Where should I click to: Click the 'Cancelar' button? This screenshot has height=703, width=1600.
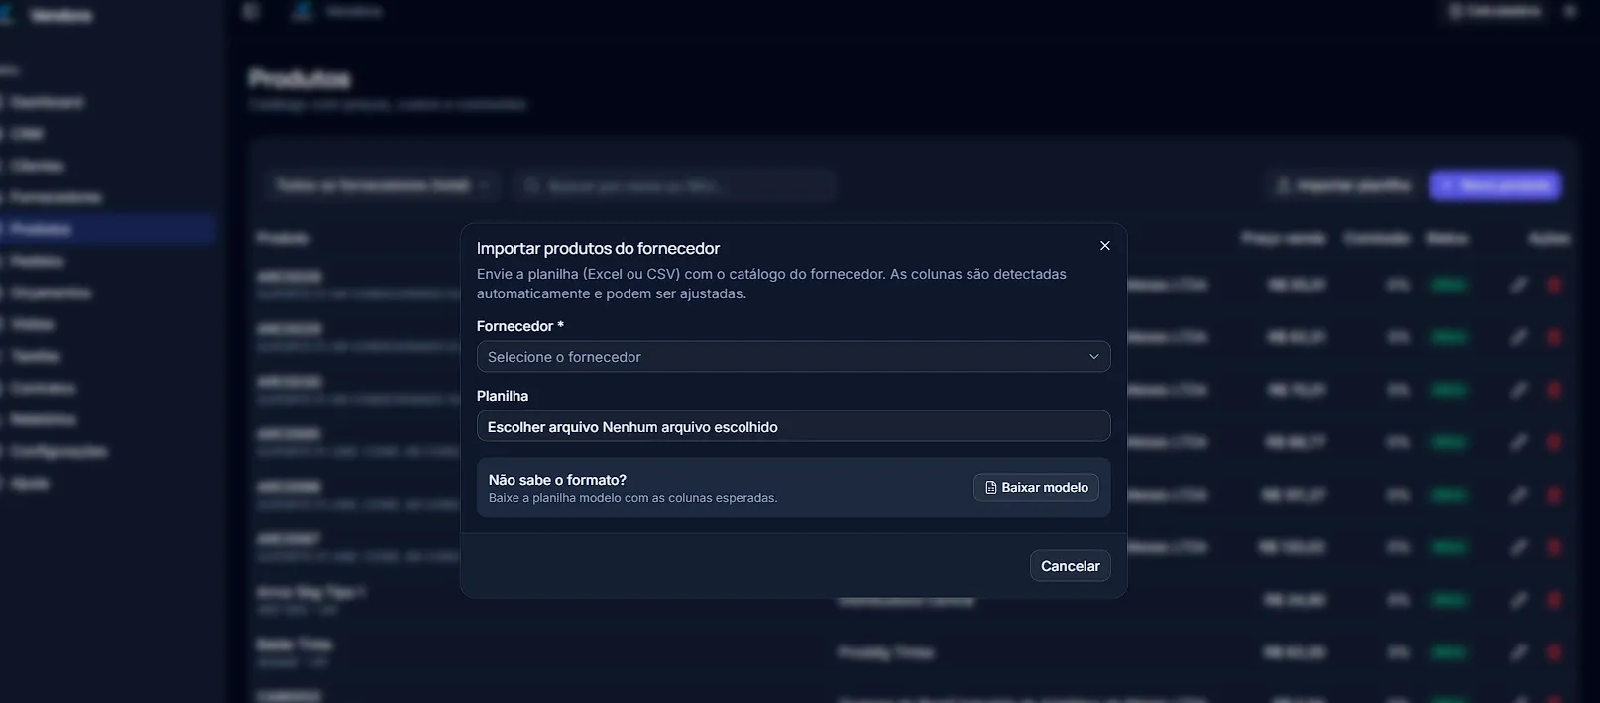[x=1070, y=566]
